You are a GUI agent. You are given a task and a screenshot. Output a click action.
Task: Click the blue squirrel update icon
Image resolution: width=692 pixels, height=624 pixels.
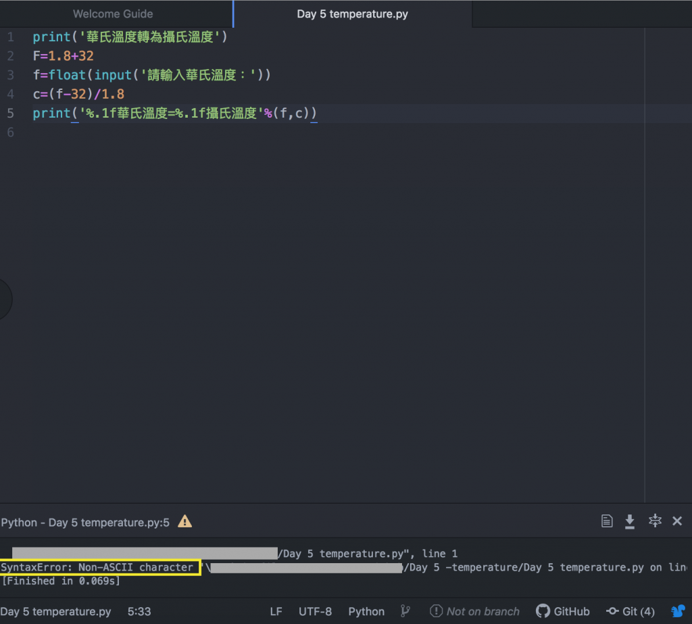tap(678, 611)
